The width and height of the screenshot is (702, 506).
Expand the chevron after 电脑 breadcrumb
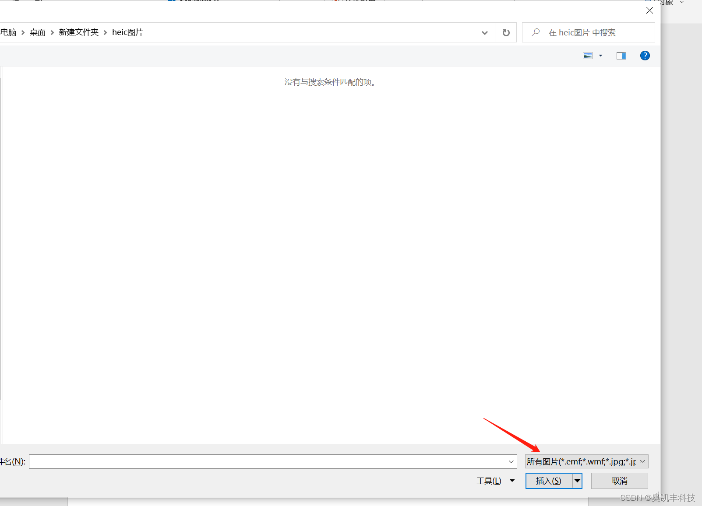pos(23,32)
